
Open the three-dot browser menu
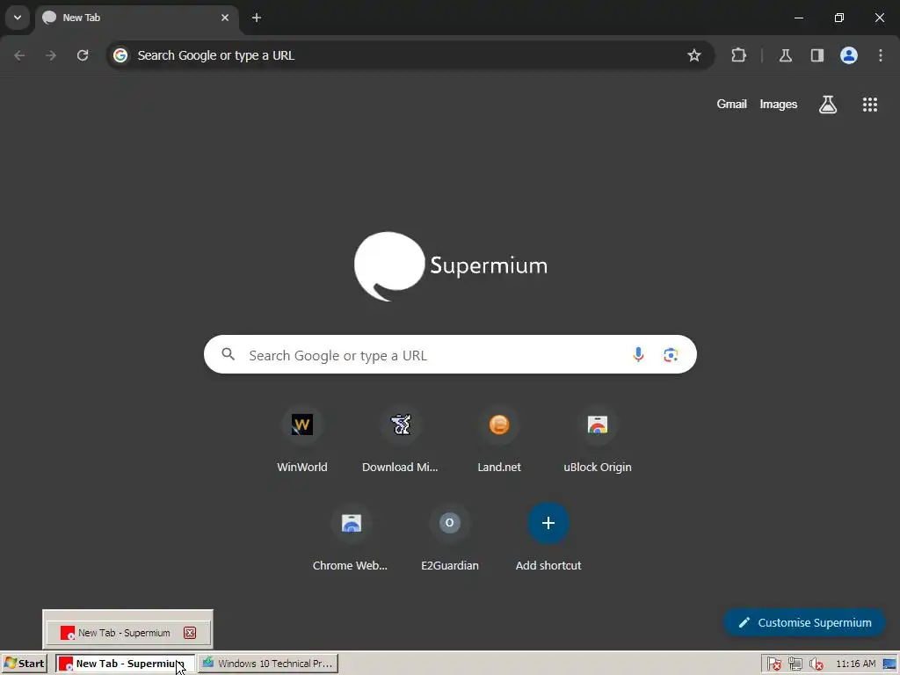click(881, 55)
